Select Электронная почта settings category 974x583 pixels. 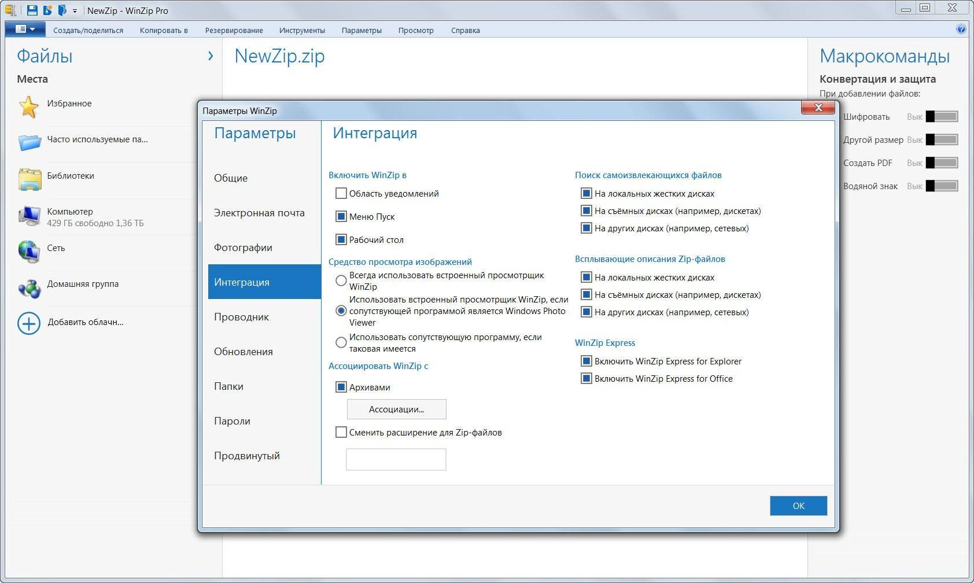[264, 213]
